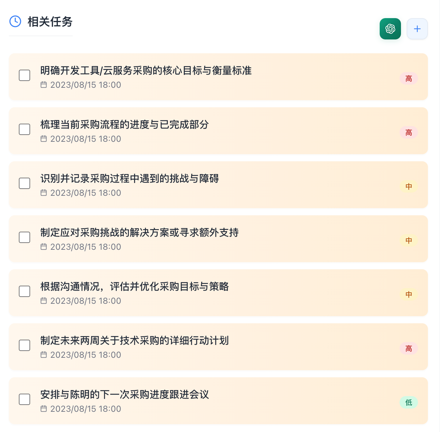The image size is (440, 432).
Task: Tick the checkbox for 梳理当前采购流程 task
Action: (x=24, y=129)
